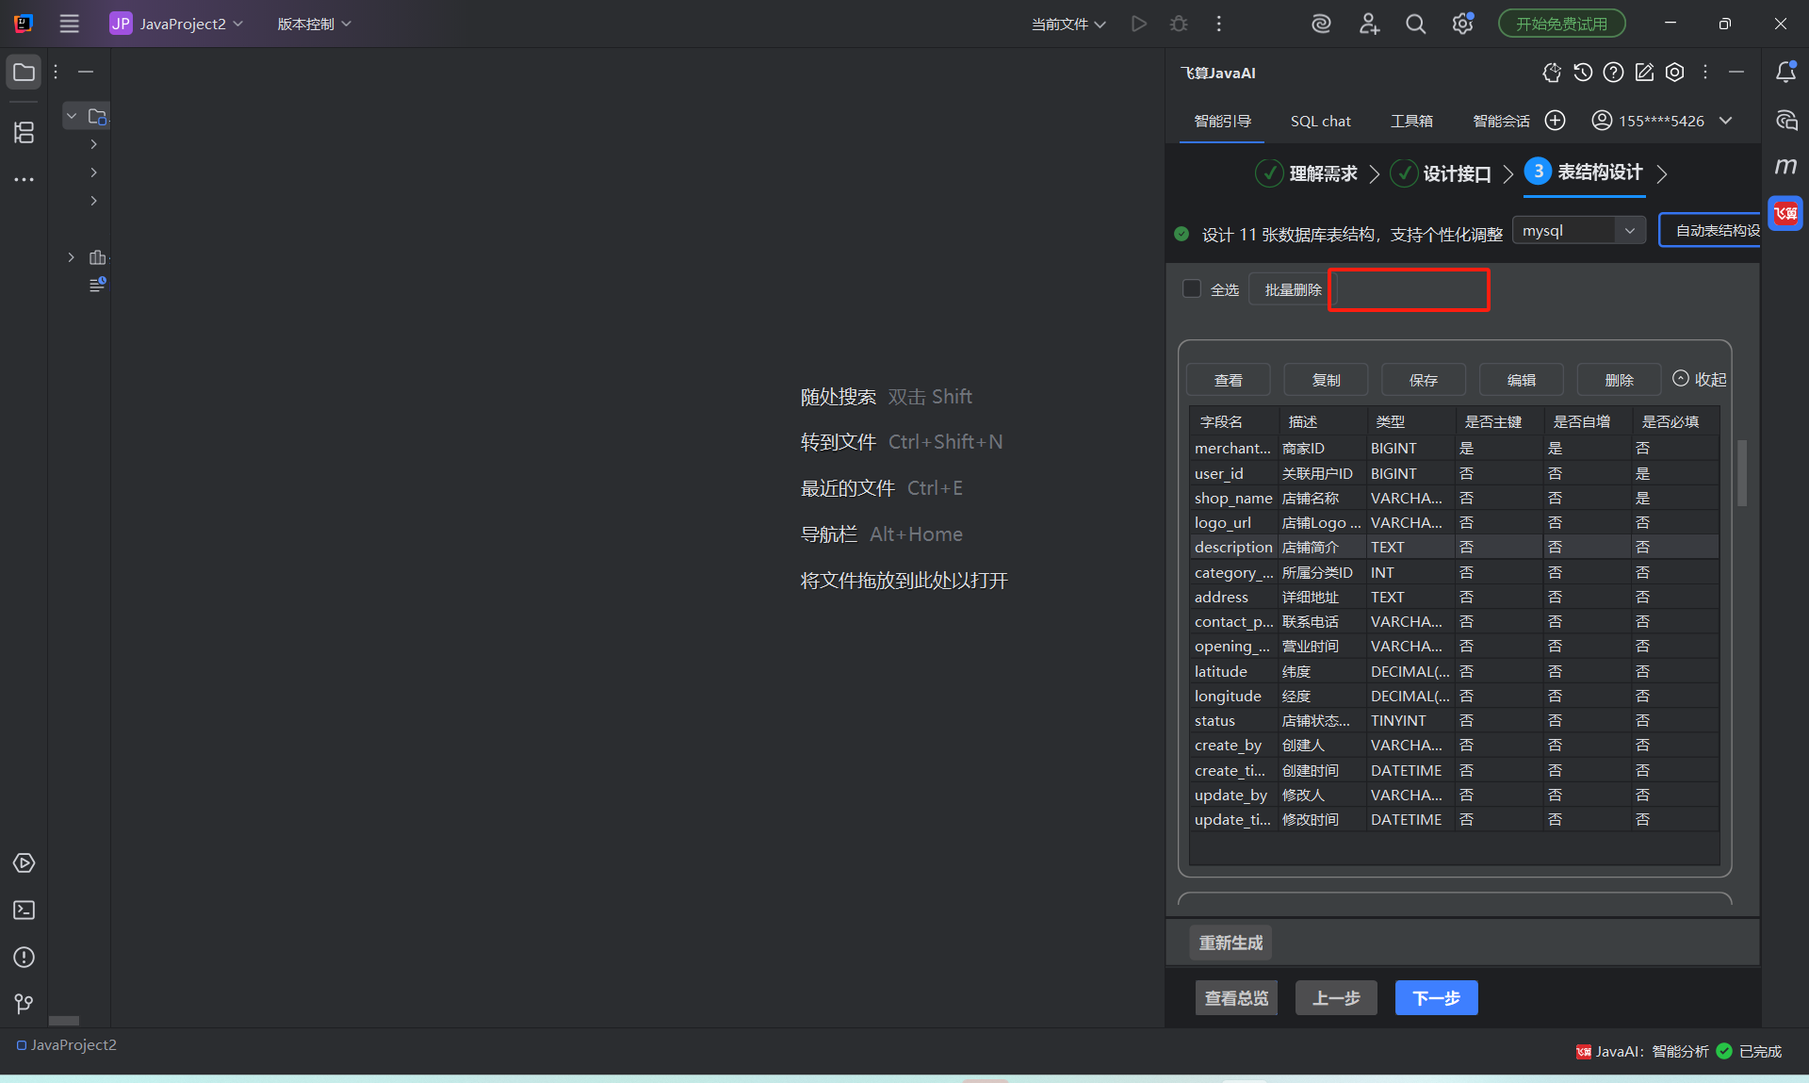Open the Git version control tool window
This screenshot has width=1809, height=1083.
click(24, 1004)
